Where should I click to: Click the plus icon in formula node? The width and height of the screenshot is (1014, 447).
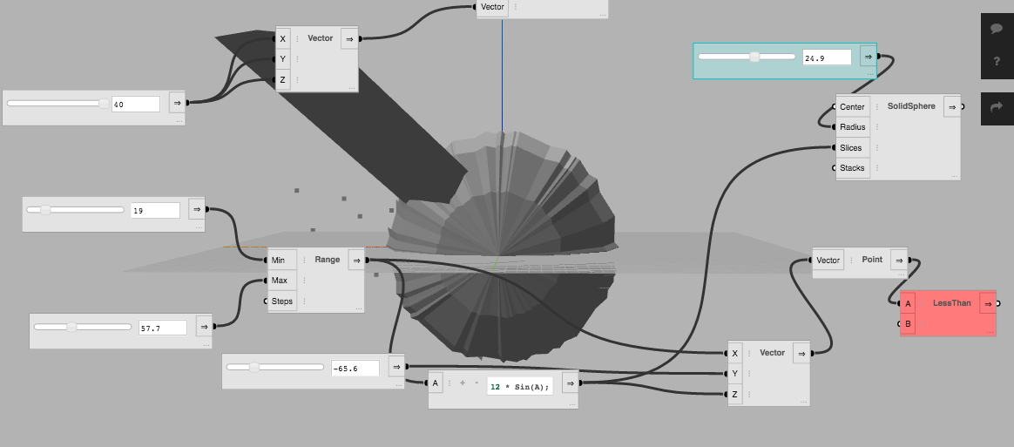[x=463, y=383]
